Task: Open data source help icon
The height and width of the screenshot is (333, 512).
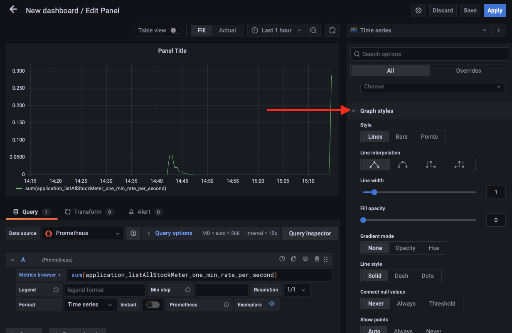Action: coord(133,233)
